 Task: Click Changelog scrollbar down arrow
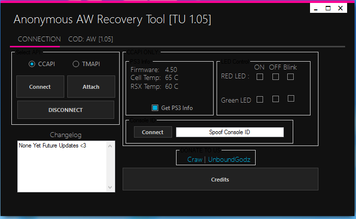click(110, 187)
